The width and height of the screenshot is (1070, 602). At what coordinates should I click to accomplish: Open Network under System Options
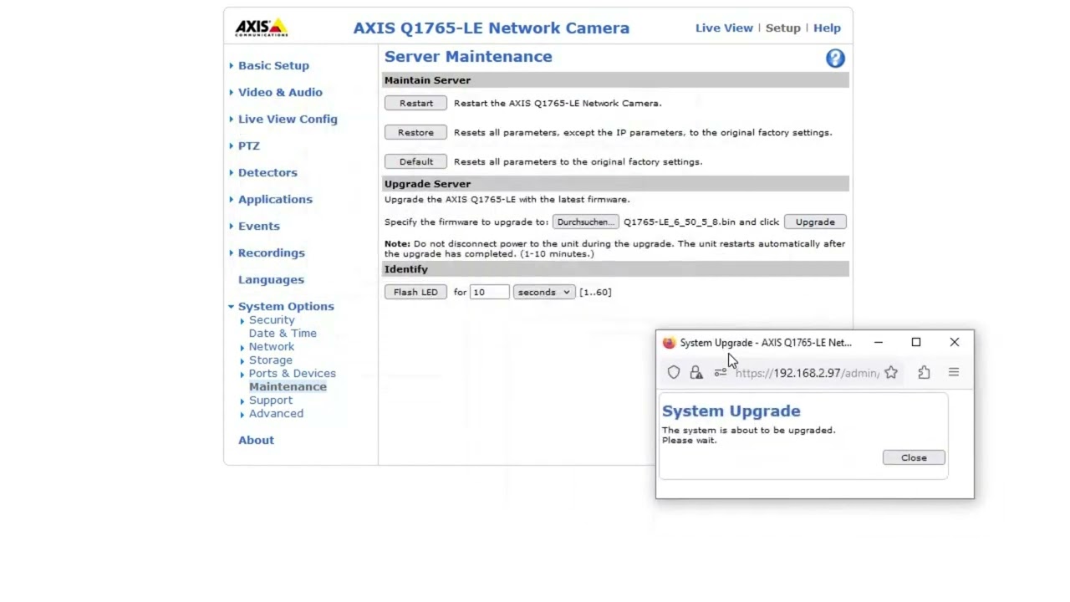point(272,346)
